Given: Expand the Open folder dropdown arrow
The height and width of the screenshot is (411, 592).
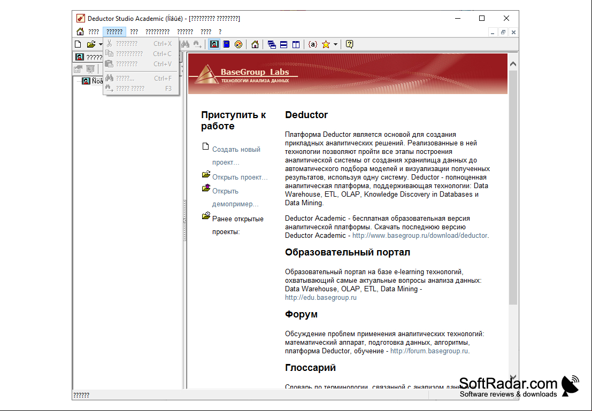Looking at the screenshot, I should (x=101, y=44).
